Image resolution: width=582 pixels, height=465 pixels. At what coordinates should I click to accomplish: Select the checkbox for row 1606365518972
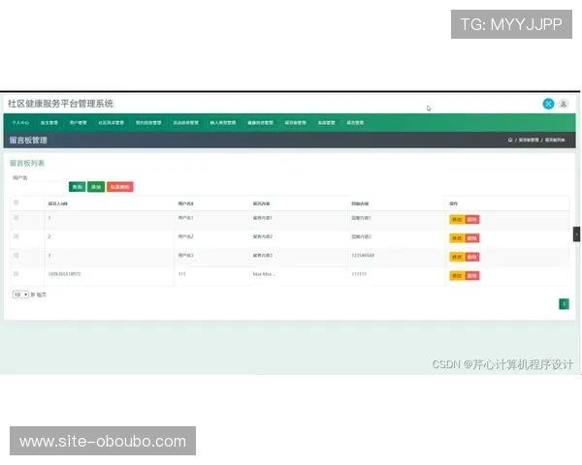click(16, 274)
